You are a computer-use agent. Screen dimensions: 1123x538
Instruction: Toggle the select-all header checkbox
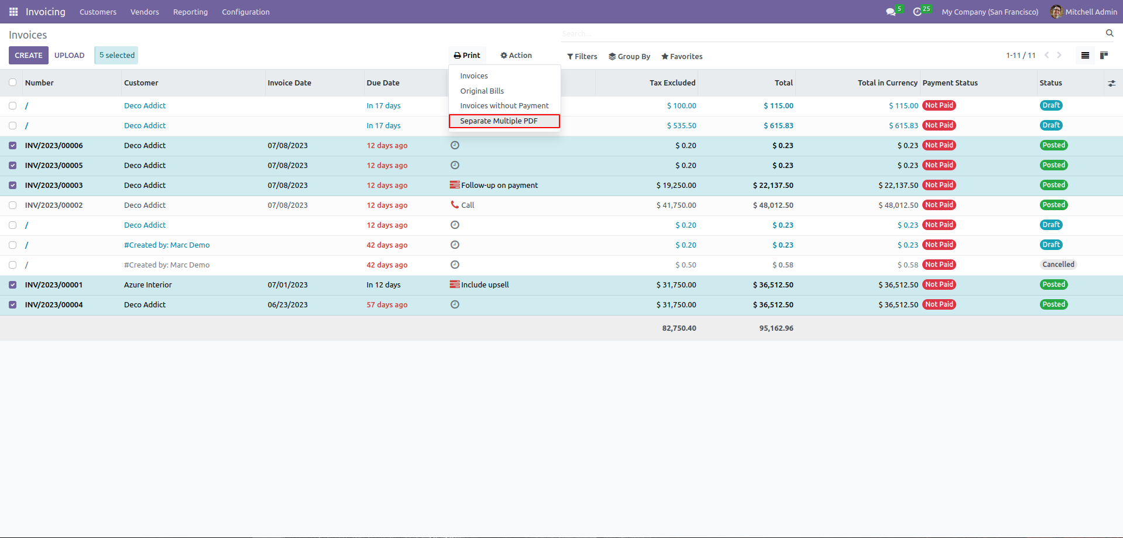point(13,83)
